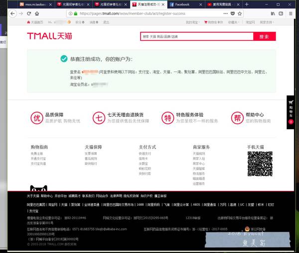The image size is (299, 253).
Task: Expand the 商家支持 dropdown
Action: tap(267, 22)
